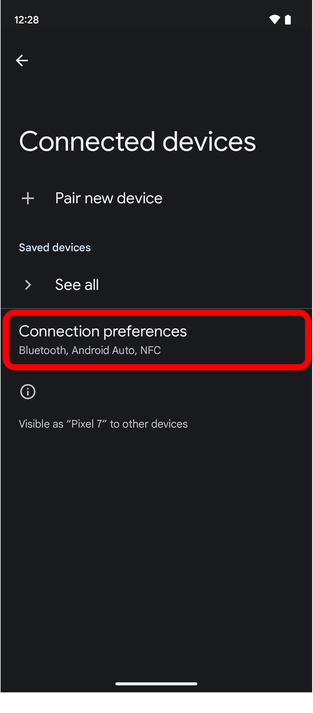Viewport: 313px width, 713px height.
Task: Select the red-outlined Connection preferences row
Action: point(156,340)
